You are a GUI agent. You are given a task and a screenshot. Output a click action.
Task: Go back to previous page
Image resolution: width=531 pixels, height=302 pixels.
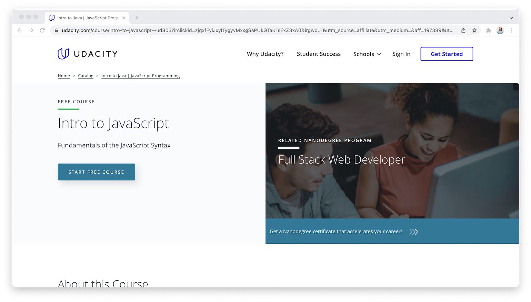point(20,30)
